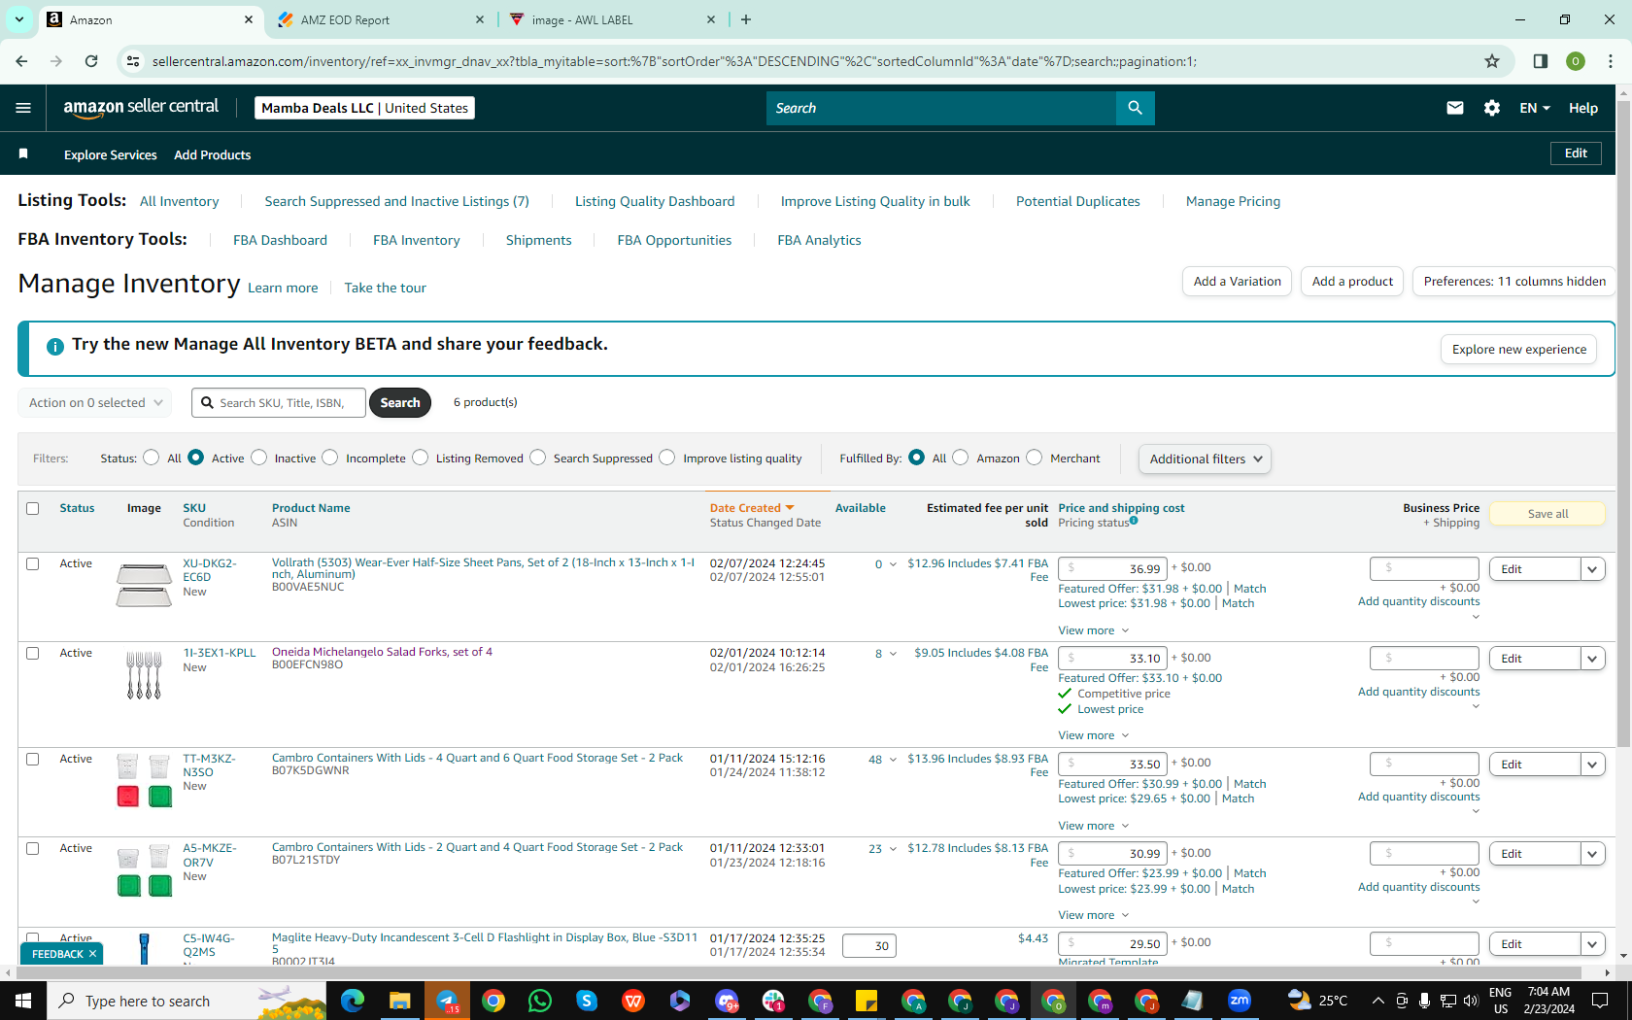1632x1020 pixels.
Task: Close the FEEDBACK tab with X
Action: click(x=93, y=954)
